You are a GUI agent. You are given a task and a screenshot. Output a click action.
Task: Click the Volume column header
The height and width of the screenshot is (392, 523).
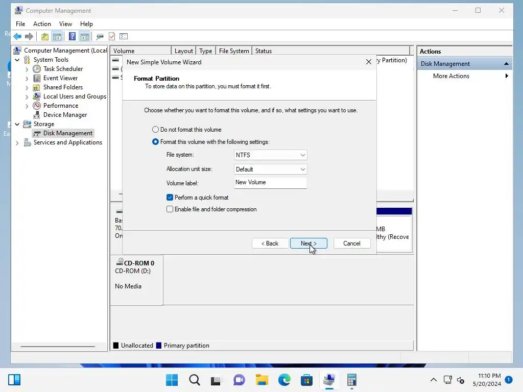[x=141, y=51]
